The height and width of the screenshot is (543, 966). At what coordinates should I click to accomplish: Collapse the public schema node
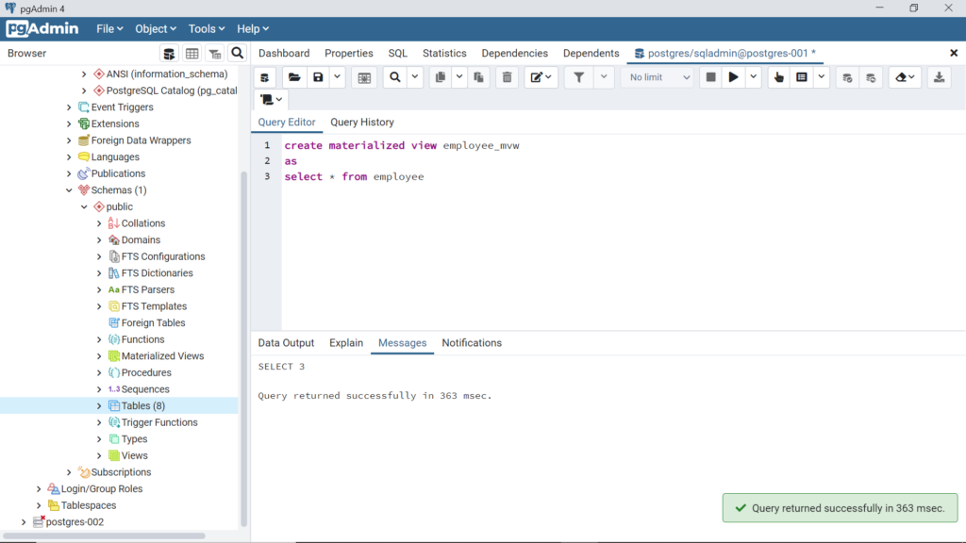point(84,206)
